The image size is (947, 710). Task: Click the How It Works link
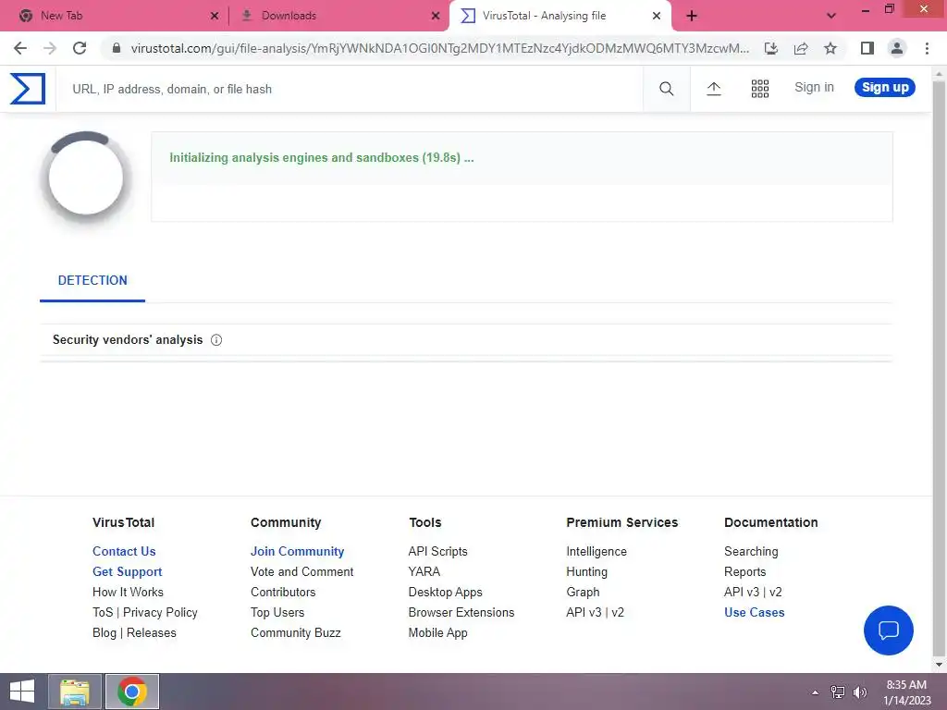[128, 593]
